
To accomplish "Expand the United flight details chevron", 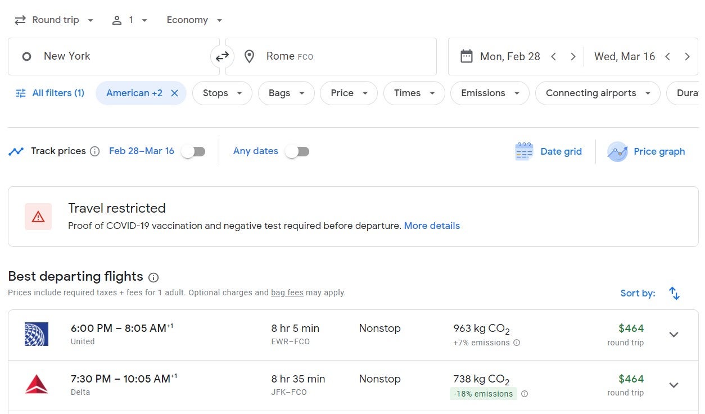I will [x=674, y=334].
